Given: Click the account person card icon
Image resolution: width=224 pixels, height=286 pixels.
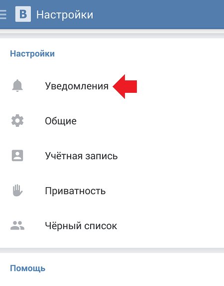Looking at the screenshot, I should tap(17, 156).
